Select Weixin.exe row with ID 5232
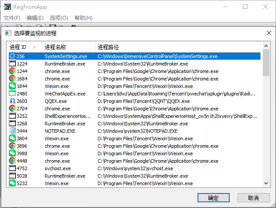The width and height of the screenshot is (276, 208). pos(134,183)
